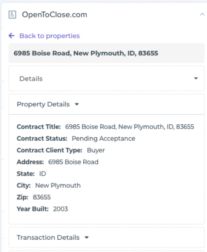Viewport: 207px width, 252px height.
Task: Click the State value ID
Action: pyautogui.click(x=43, y=173)
